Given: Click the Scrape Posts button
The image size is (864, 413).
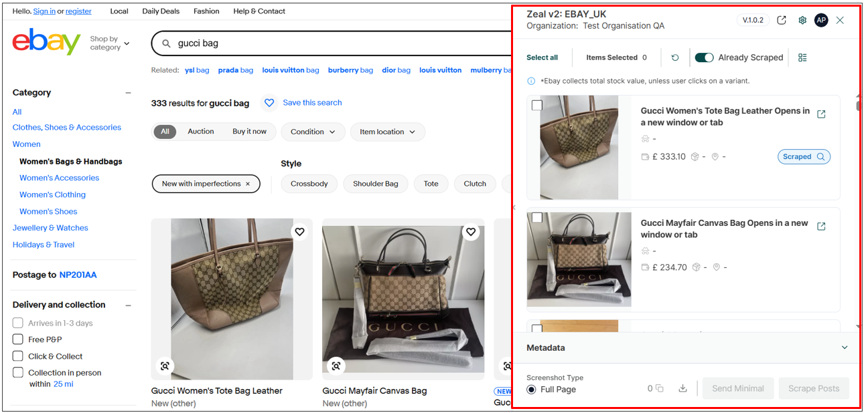Looking at the screenshot, I should coord(814,388).
